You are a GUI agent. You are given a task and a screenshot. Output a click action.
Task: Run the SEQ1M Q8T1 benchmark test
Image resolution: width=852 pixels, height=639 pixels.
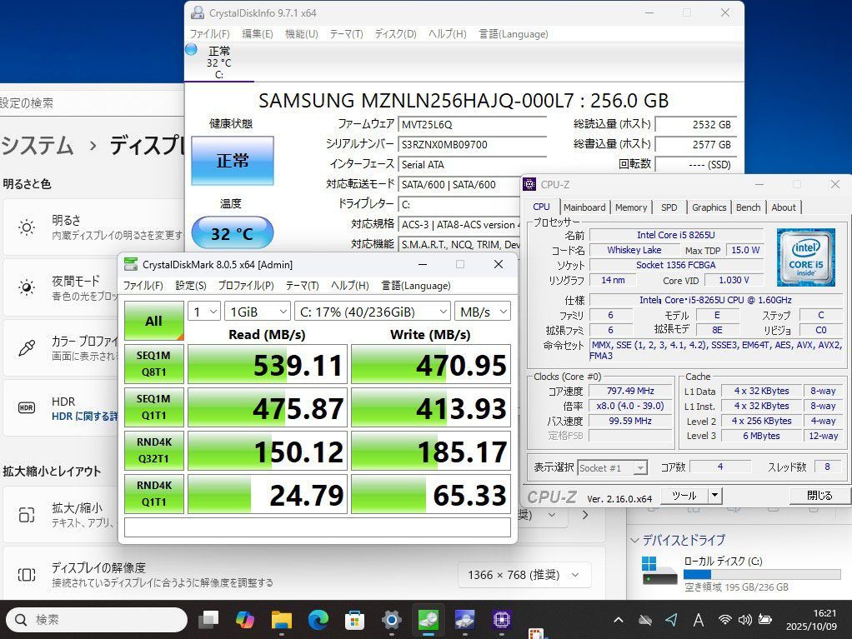[x=153, y=364]
